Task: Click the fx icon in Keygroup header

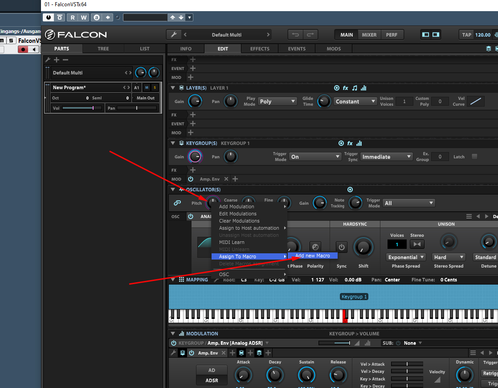Action: click(350, 144)
